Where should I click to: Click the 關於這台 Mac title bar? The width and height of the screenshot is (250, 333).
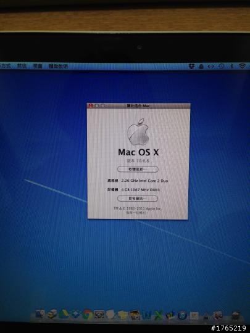pyautogui.click(x=139, y=106)
